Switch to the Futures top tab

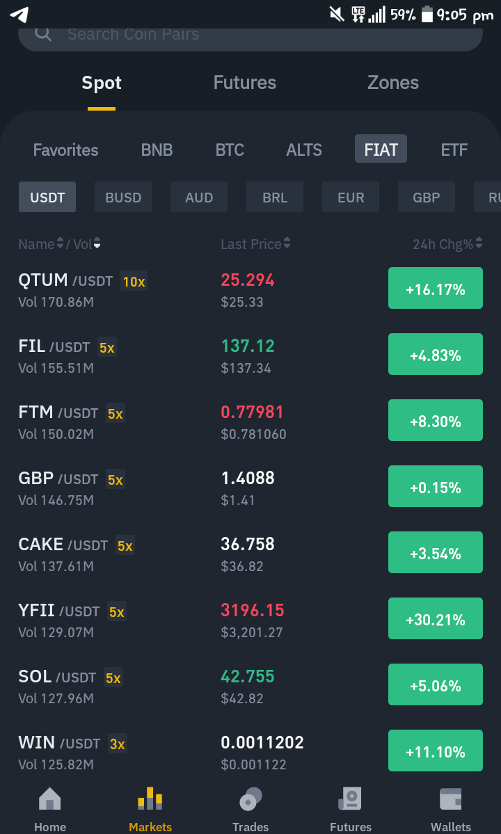245,83
